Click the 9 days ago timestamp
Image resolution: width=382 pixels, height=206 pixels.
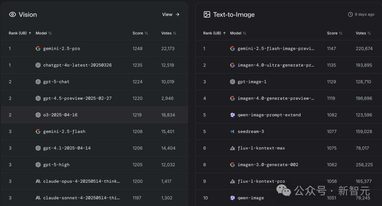[364, 14]
